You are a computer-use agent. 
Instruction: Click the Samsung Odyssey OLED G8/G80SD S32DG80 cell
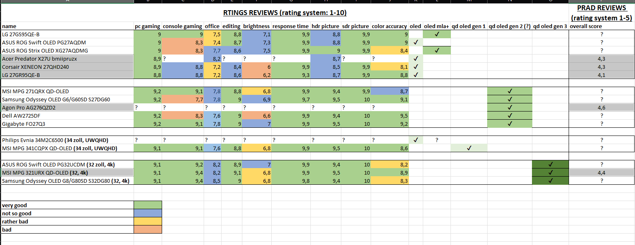67,181
